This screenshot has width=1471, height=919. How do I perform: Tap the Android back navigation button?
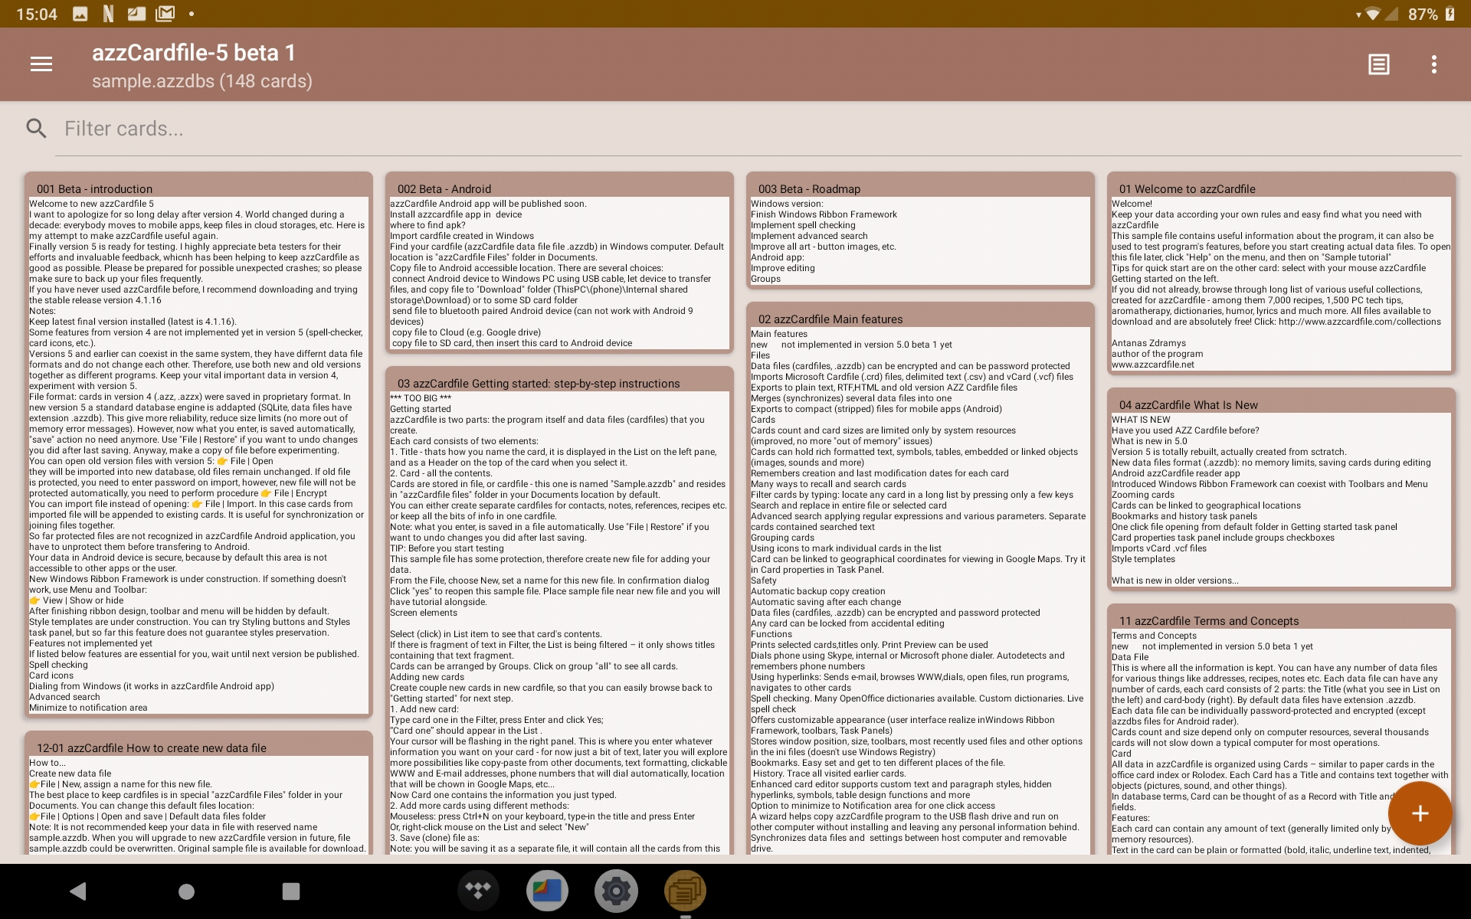click(x=78, y=891)
